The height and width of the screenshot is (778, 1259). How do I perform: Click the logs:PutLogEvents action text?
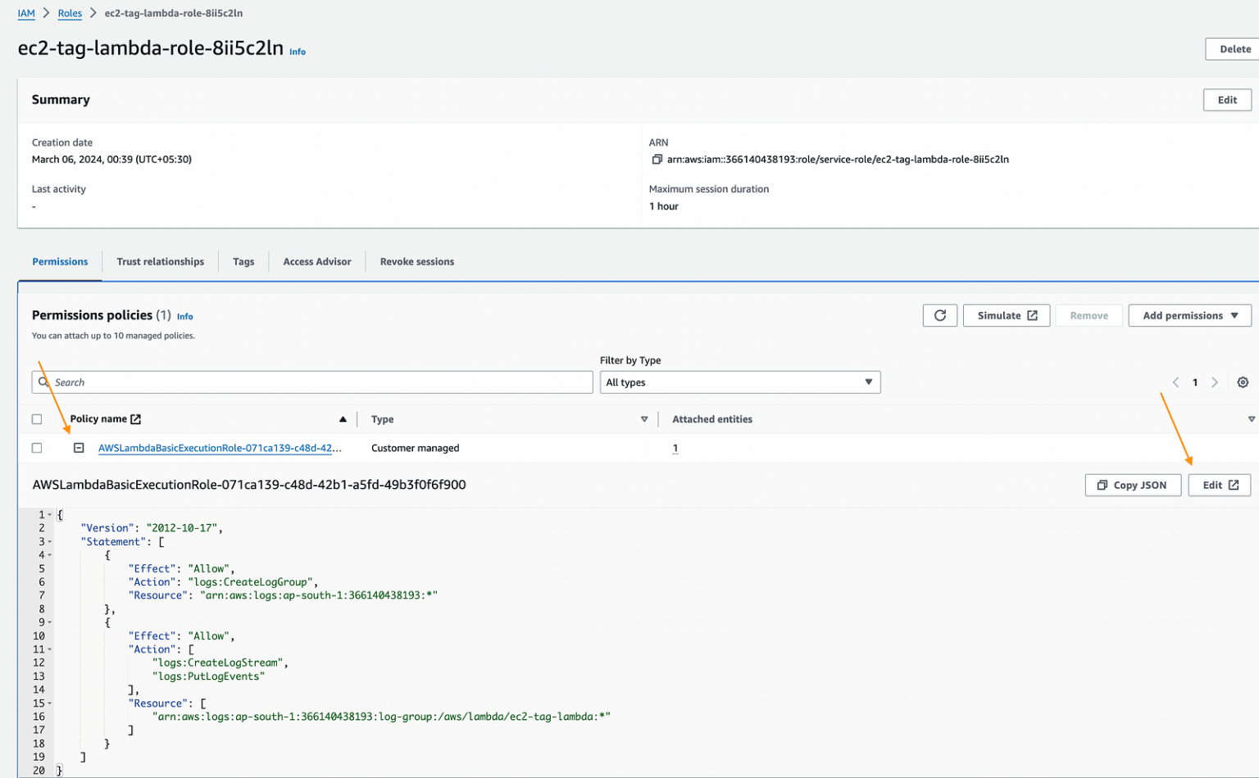[x=208, y=676]
